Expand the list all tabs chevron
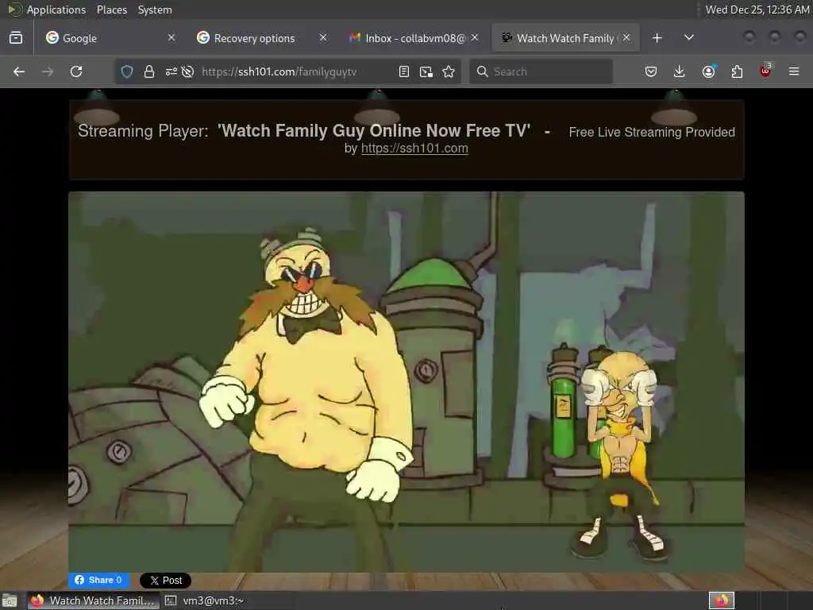The image size is (813, 610). pyautogui.click(x=688, y=38)
